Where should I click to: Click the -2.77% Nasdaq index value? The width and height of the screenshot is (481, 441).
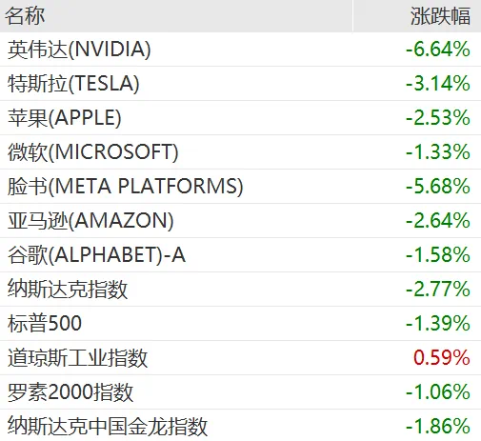pyautogui.click(x=438, y=290)
